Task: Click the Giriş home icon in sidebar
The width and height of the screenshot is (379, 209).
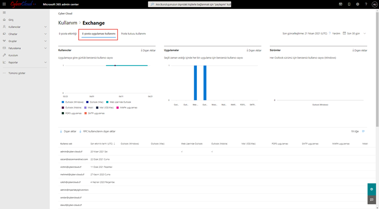Action: pyautogui.click(x=4, y=20)
